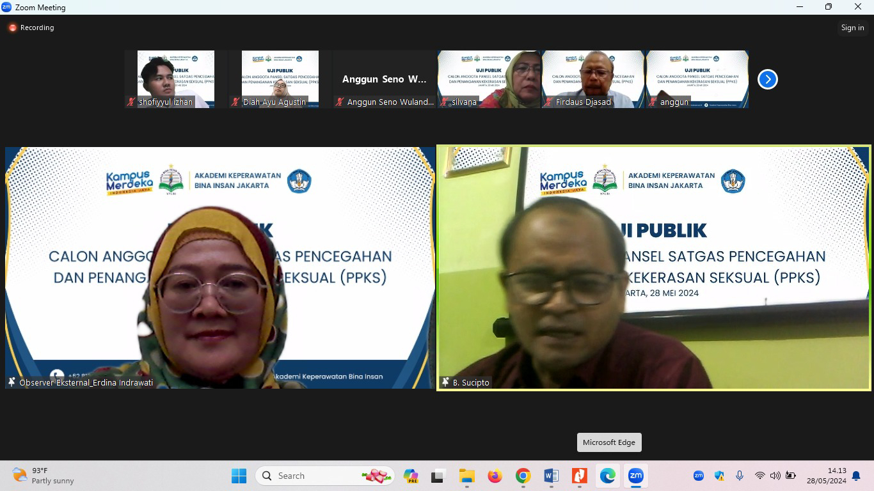
Task: Select silvana's video thumbnail
Action: pos(489,79)
